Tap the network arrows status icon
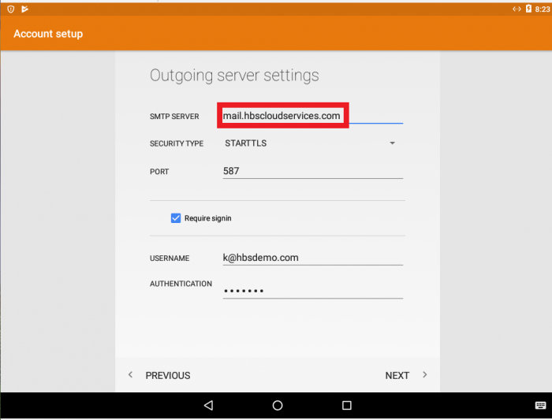Image resolution: width=552 pixels, height=420 pixels. pos(517,9)
